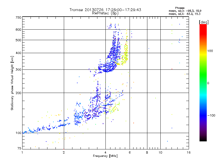Click the x-axis tick label '1'

(22, 152)
